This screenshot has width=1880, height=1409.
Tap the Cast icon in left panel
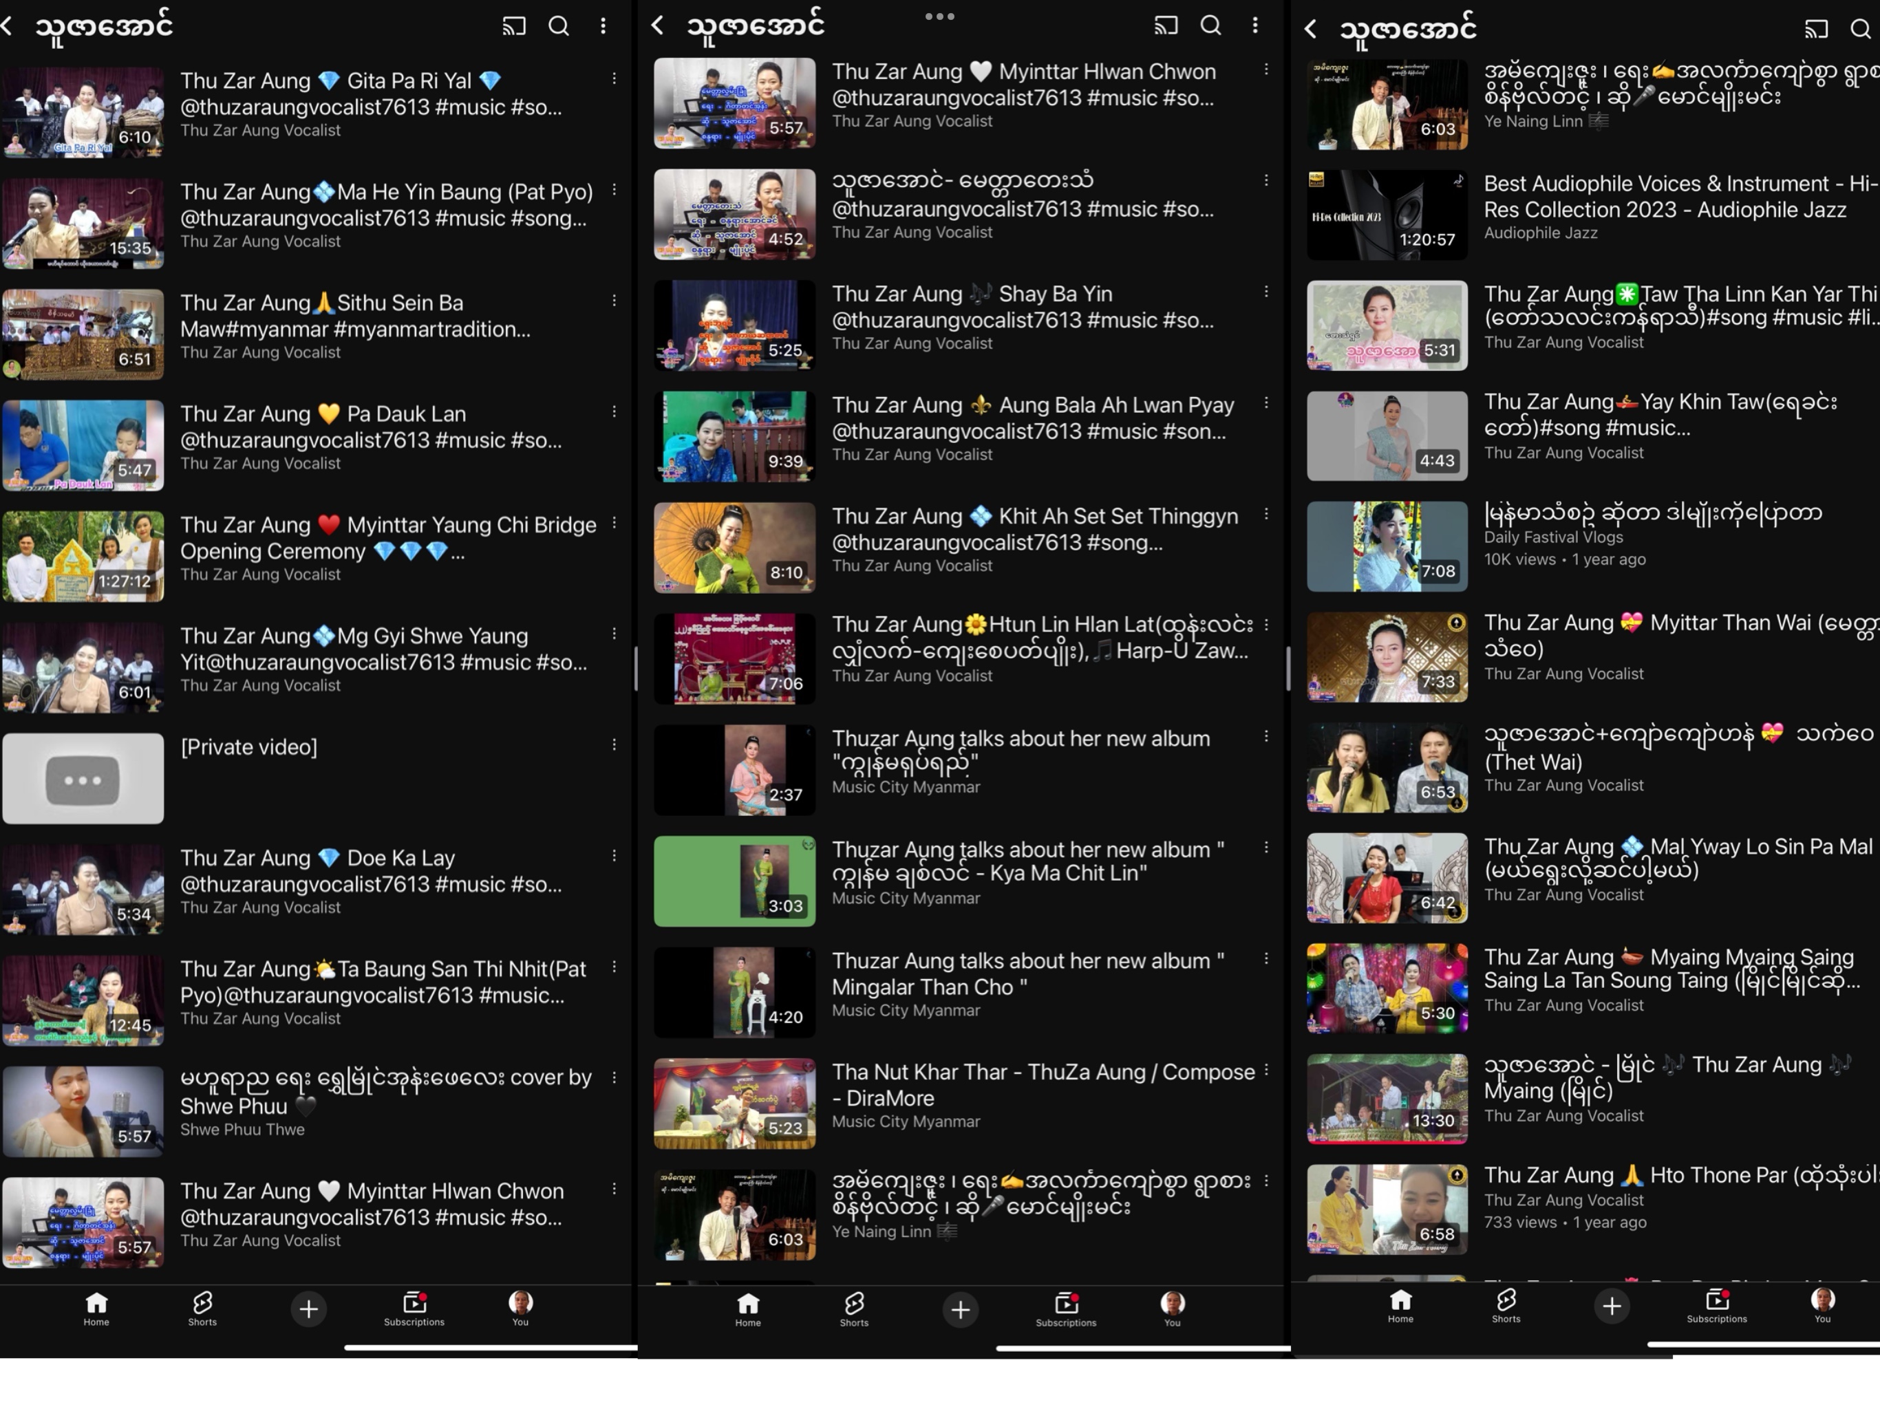(513, 26)
